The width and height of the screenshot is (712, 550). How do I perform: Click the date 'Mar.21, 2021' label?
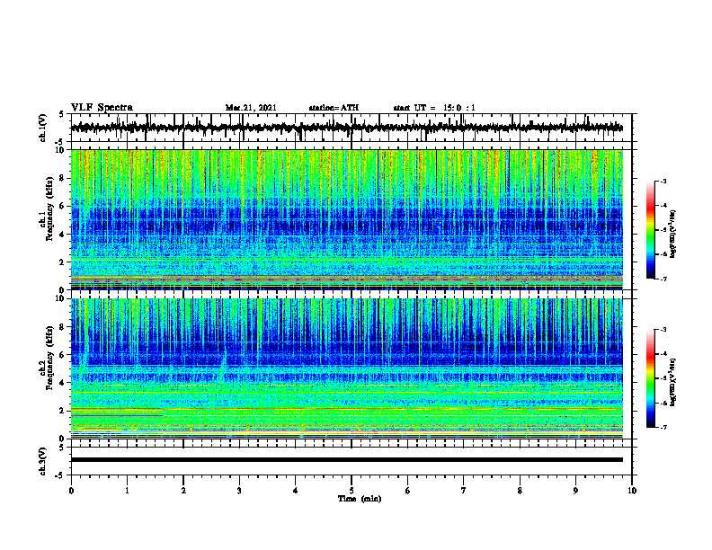tap(251, 108)
